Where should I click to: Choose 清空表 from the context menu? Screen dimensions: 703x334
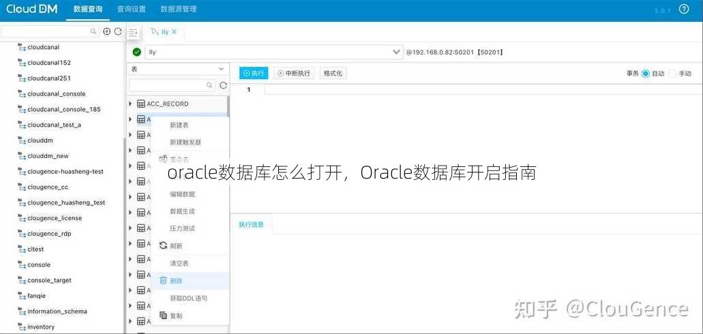(x=179, y=263)
